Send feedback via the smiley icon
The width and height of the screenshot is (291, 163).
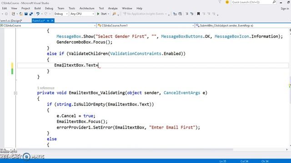pyautogui.click(x=227, y=2)
